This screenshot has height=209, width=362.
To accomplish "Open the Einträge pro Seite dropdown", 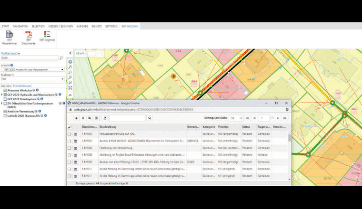I will pos(236,118).
